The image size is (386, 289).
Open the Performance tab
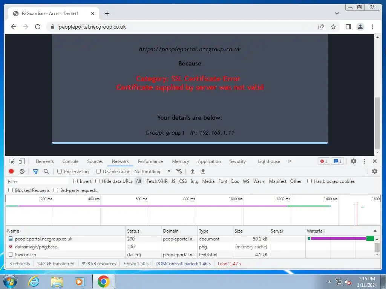[x=150, y=161]
